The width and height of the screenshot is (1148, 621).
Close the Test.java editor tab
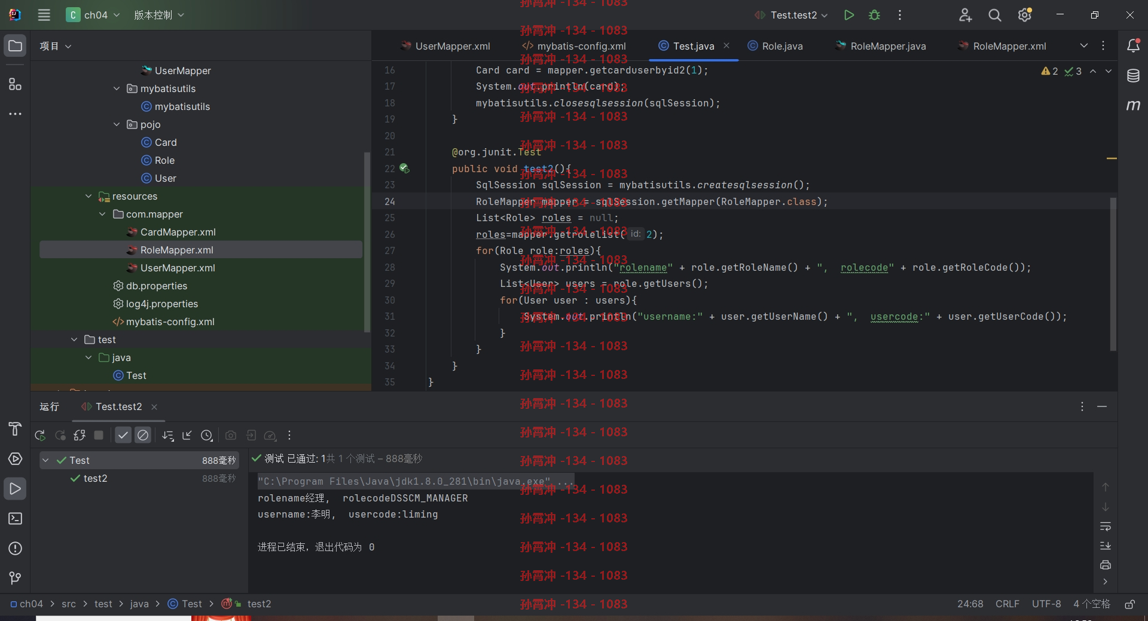726,45
